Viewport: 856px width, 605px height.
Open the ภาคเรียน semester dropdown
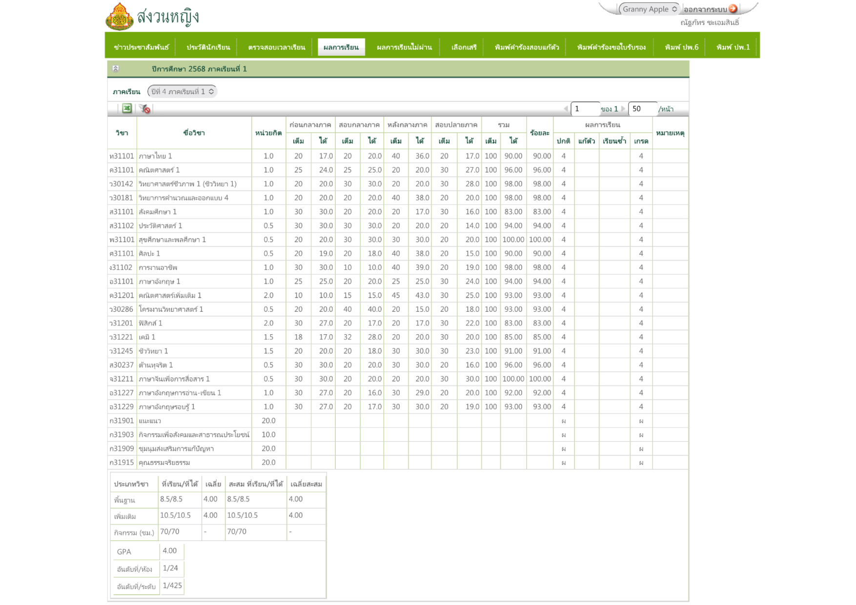(x=183, y=92)
